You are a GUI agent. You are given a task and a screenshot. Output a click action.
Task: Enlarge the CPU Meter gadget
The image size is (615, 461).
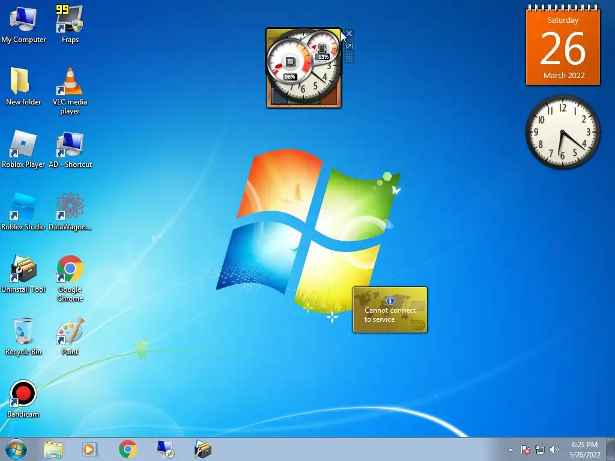coord(349,46)
